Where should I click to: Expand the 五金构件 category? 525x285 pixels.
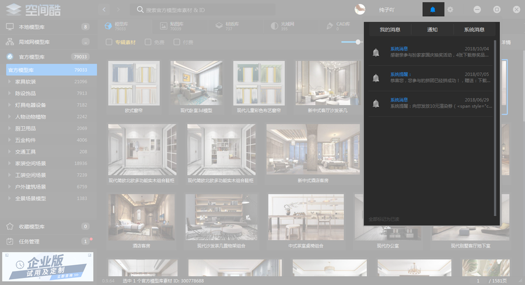pos(9,140)
